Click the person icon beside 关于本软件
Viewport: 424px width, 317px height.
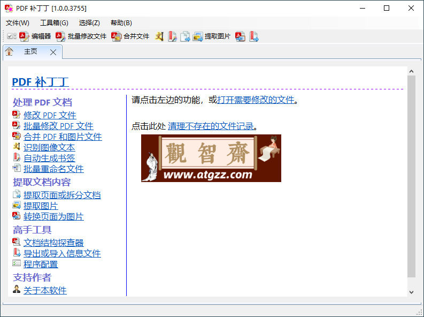tap(17, 289)
